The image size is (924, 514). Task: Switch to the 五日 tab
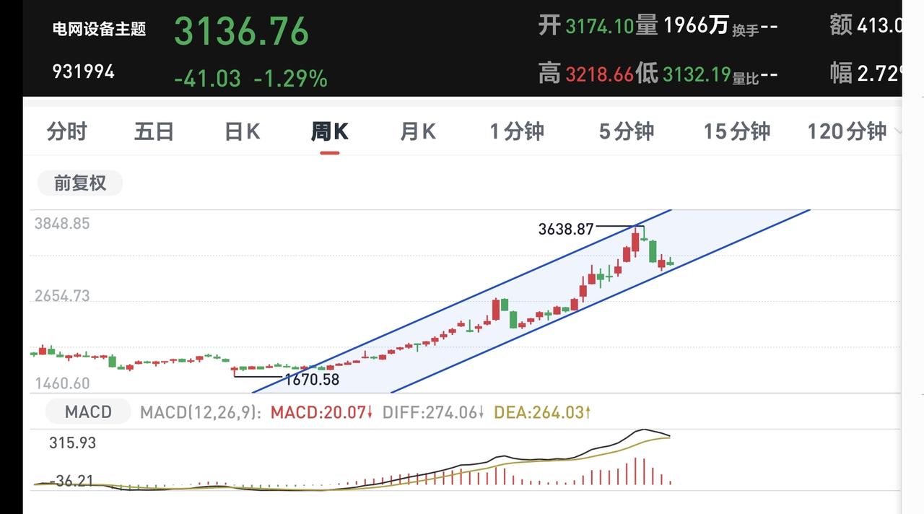[154, 131]
